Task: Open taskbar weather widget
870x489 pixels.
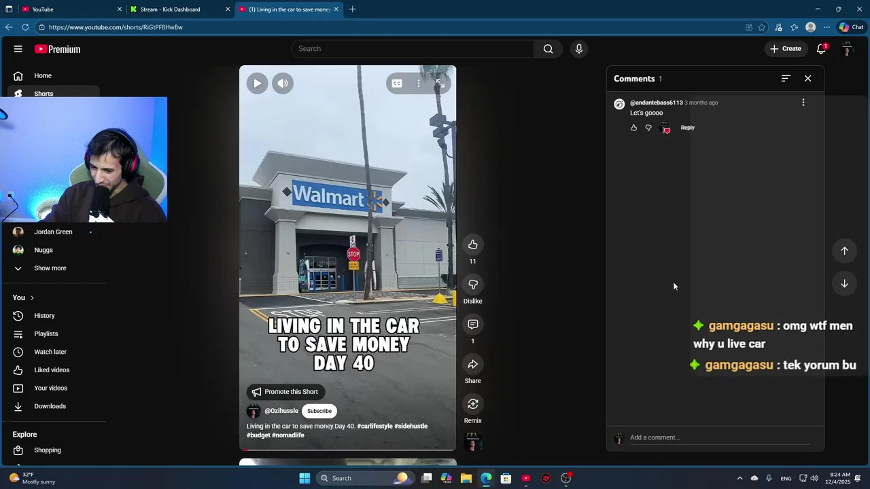Action: click(33, 478)
